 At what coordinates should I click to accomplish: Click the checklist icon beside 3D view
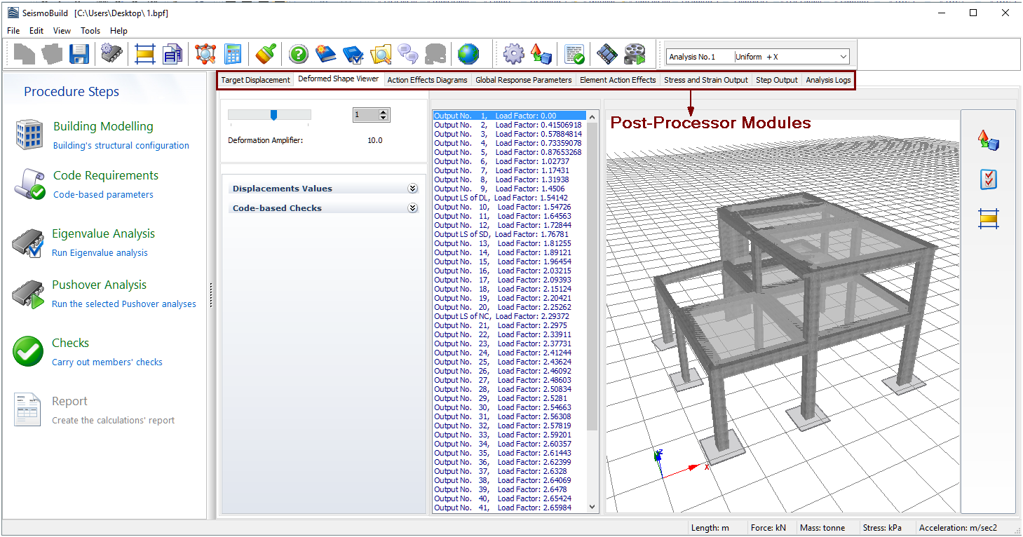988,179
